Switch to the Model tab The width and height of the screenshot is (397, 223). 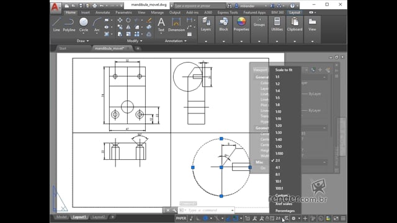pos(61,217)
